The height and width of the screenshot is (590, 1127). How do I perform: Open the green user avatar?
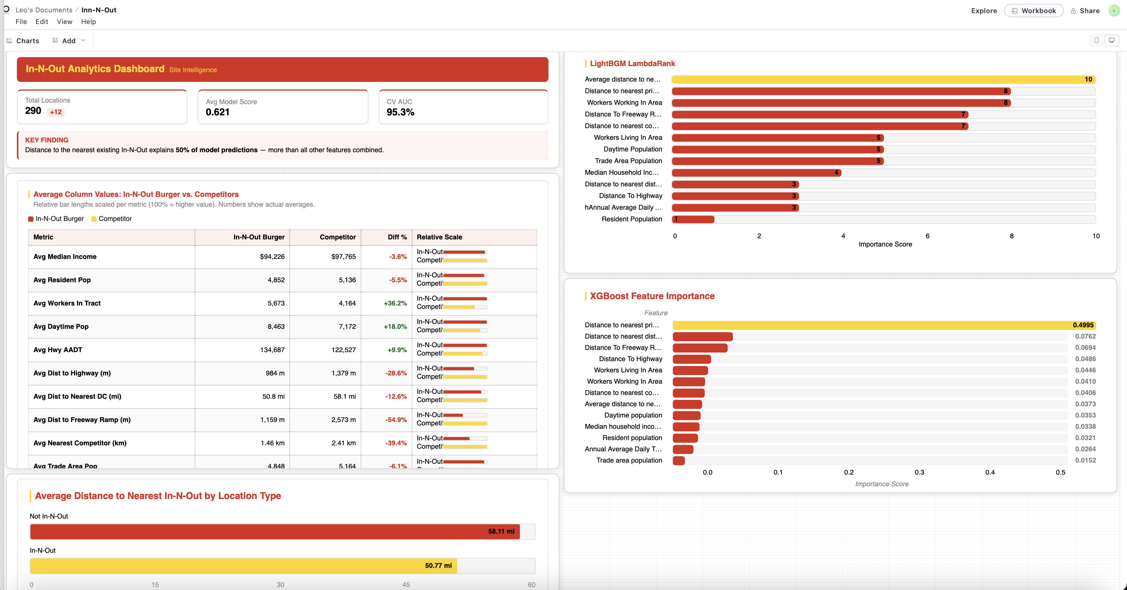coord(1114,11)
